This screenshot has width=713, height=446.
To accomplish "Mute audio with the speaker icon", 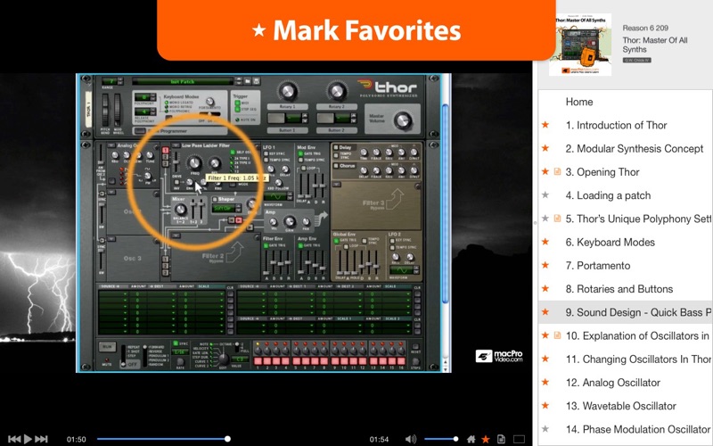I will [410, 439].
